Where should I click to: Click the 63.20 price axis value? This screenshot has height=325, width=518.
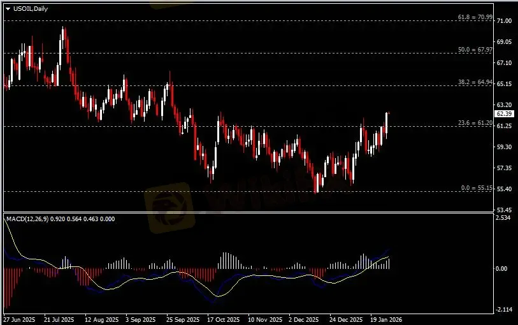[x=504, y=105]
